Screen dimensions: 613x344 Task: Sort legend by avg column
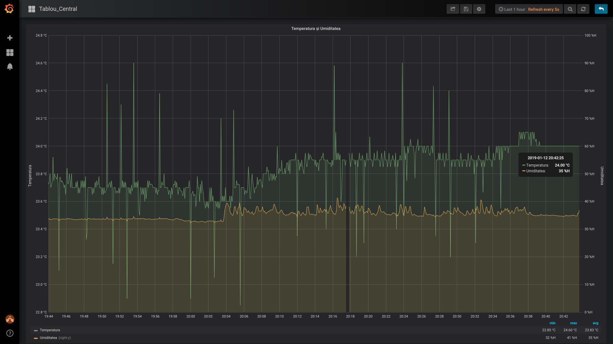pyautogui.click(x=595, y=323)
